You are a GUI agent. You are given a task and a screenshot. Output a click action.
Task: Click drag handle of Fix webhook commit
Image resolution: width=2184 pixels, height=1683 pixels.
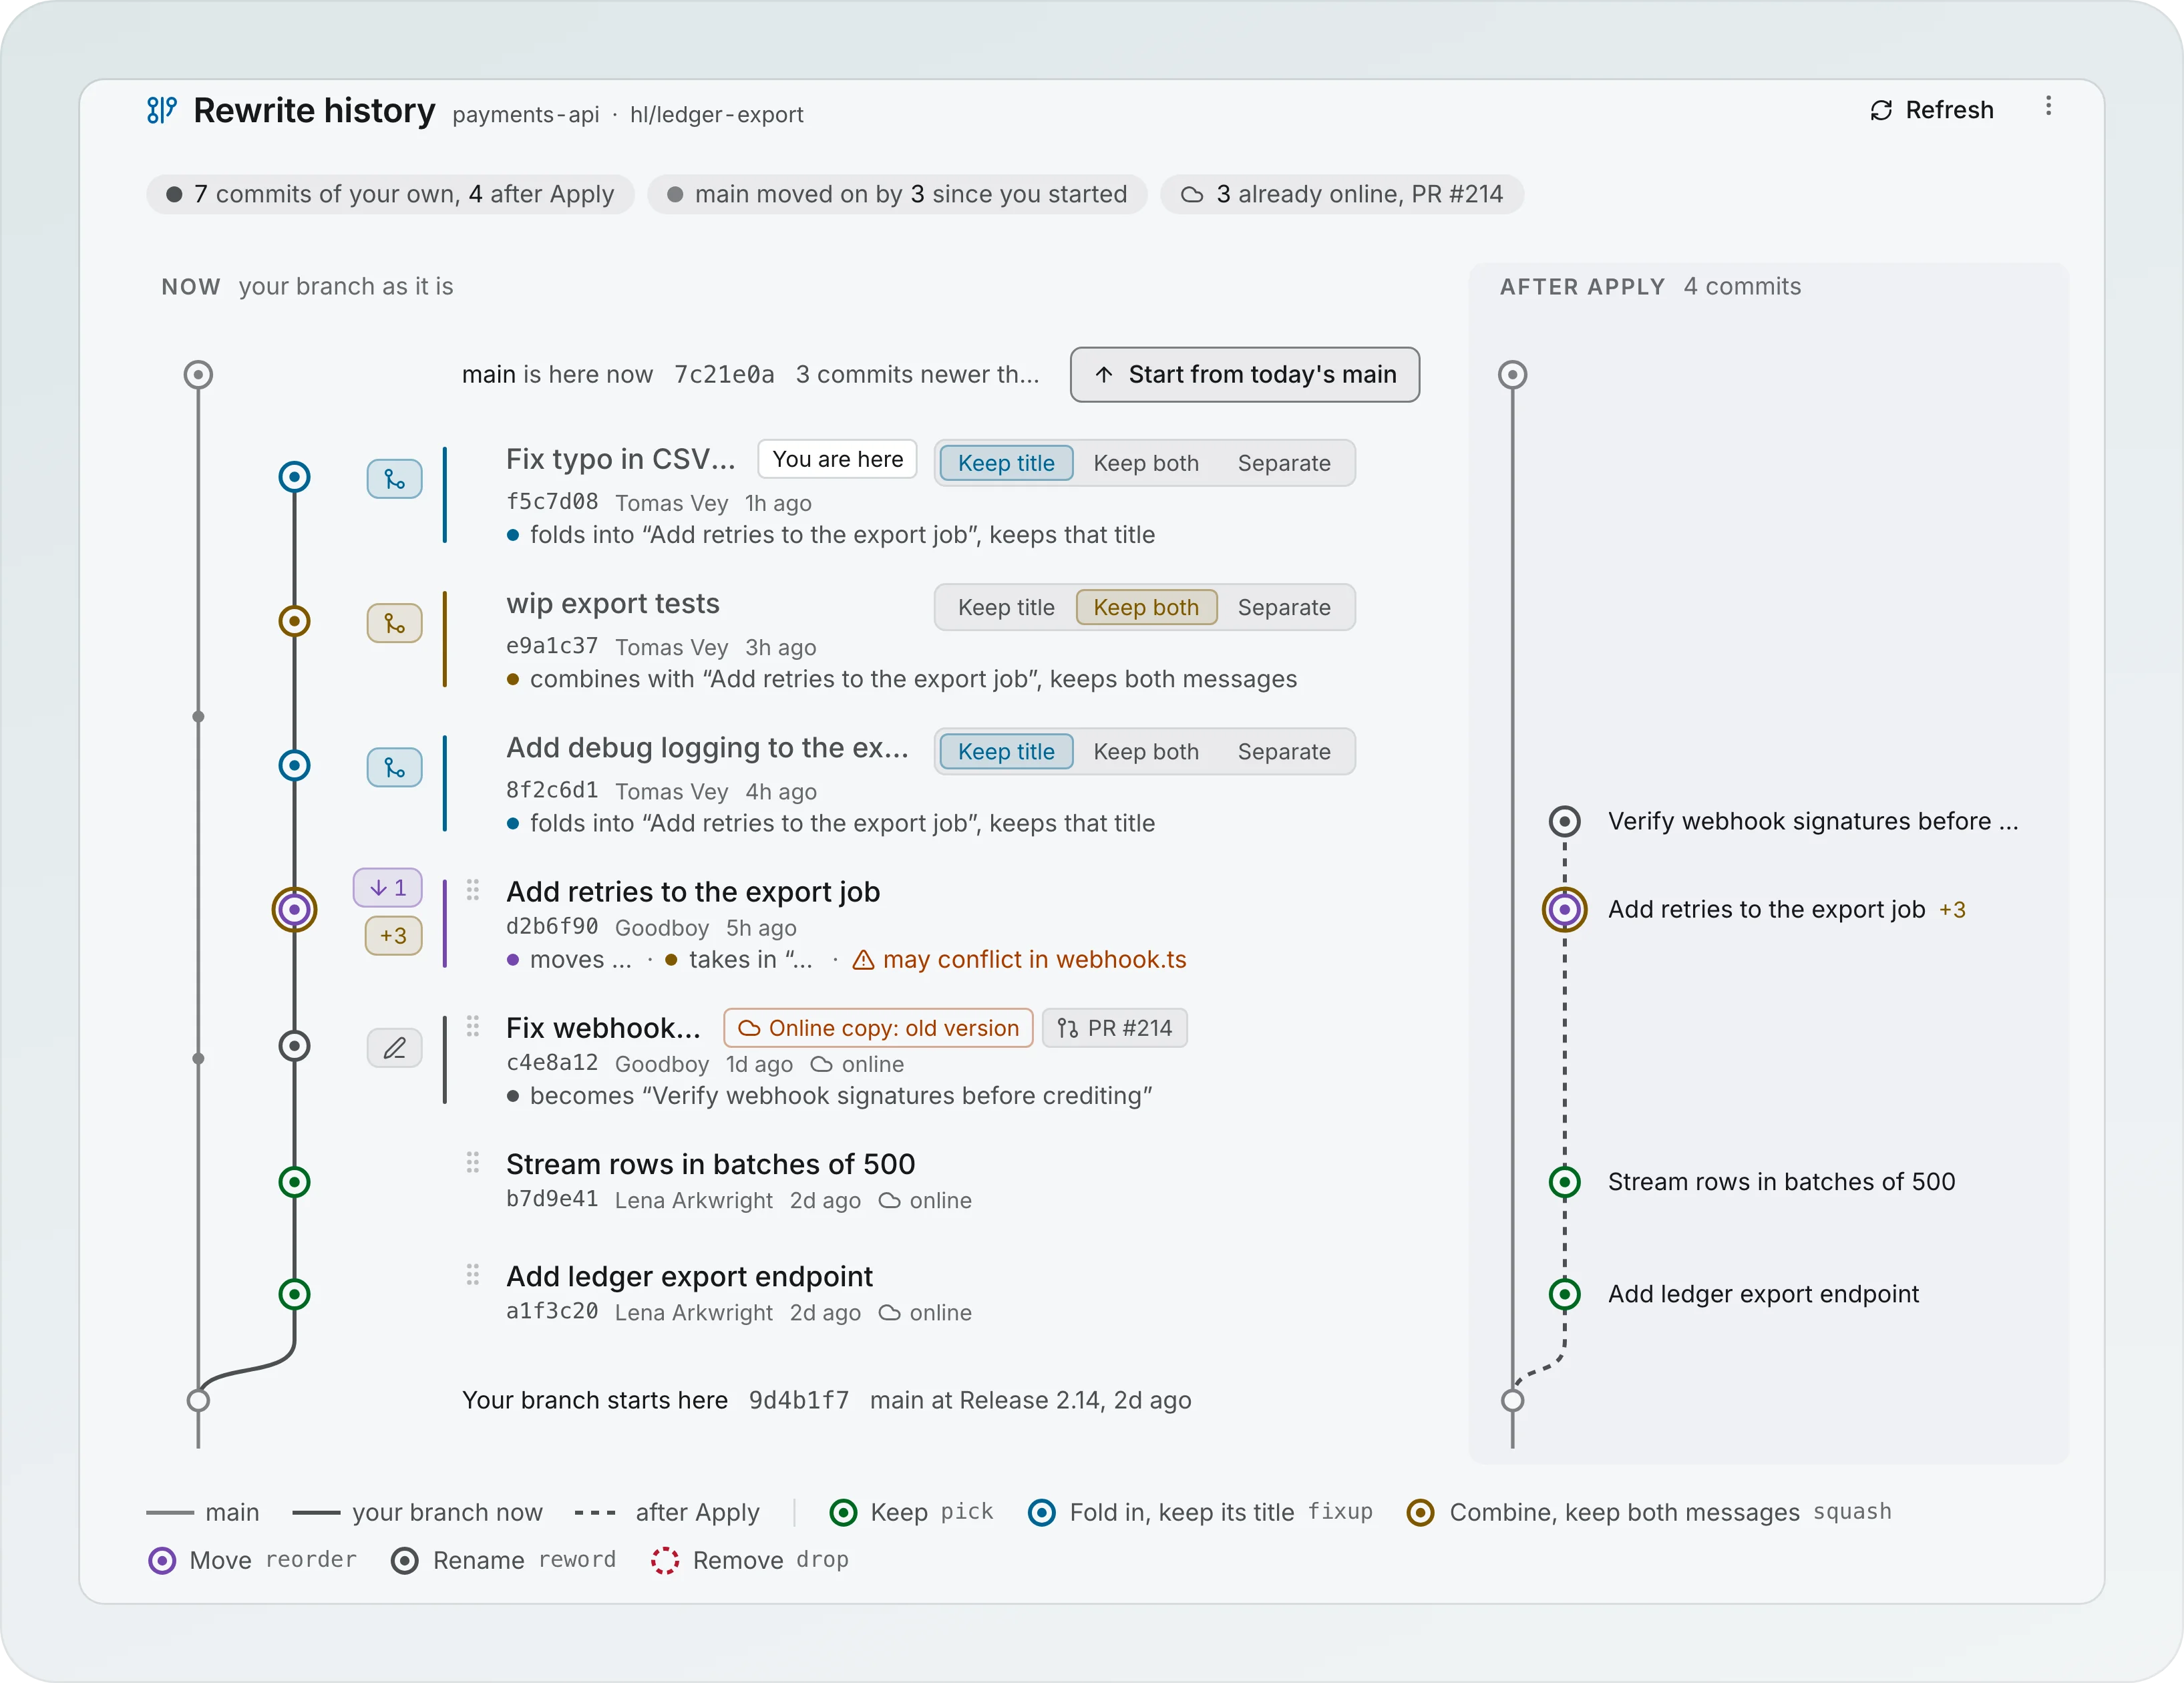click(x=473, y=1026)
